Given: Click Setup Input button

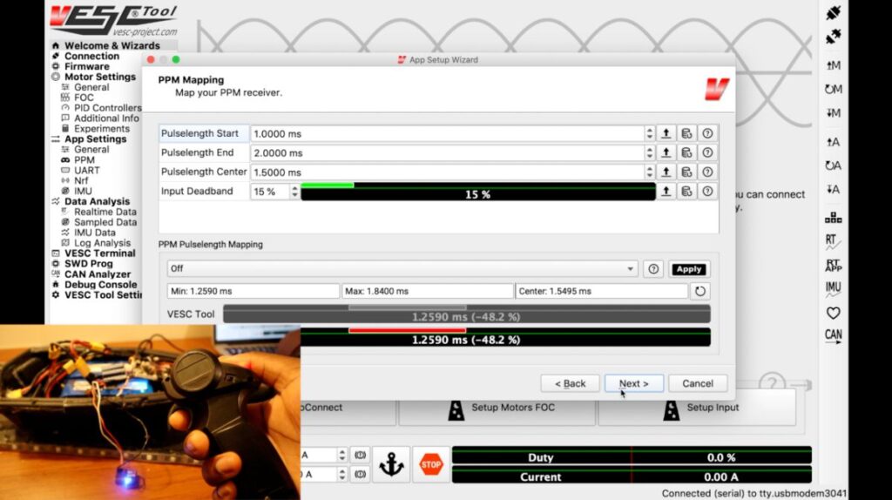Looking at the screenshot, I should tap(697, 408).
